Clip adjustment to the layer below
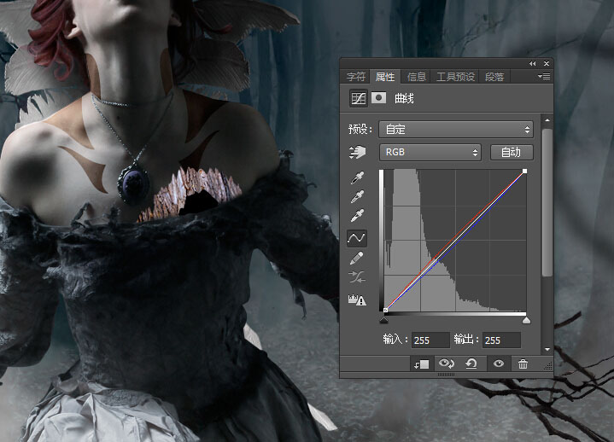 click(x=422, y=364)
